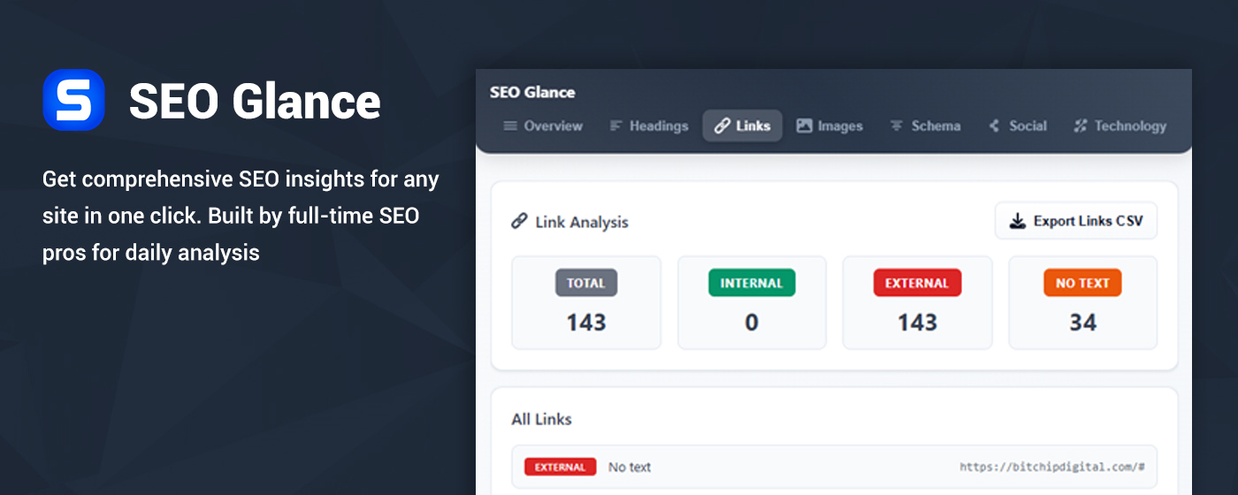Filter by the green INTERNAL badge
The image size is (1238, 495).
tap(752, 283)
